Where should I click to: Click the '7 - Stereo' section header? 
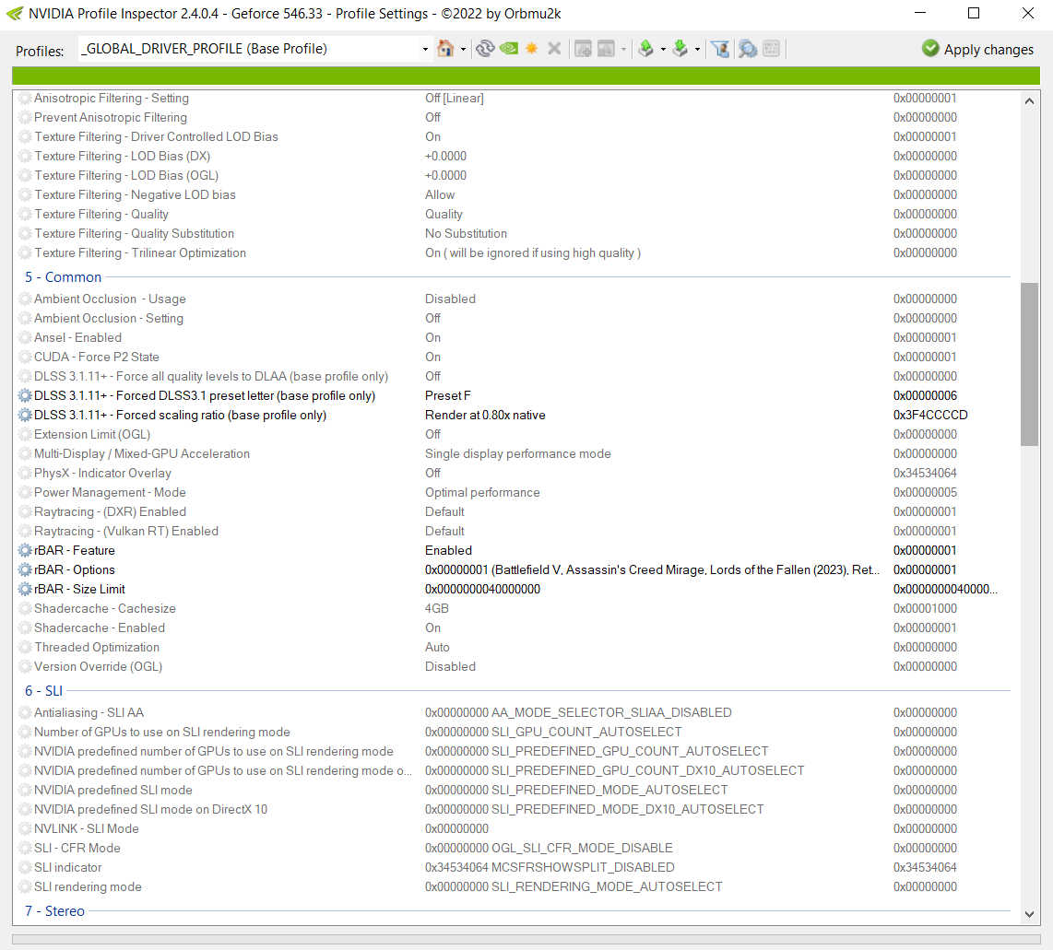(x=55, y=911)
